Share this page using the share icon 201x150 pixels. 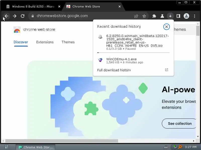coord(136,16)
